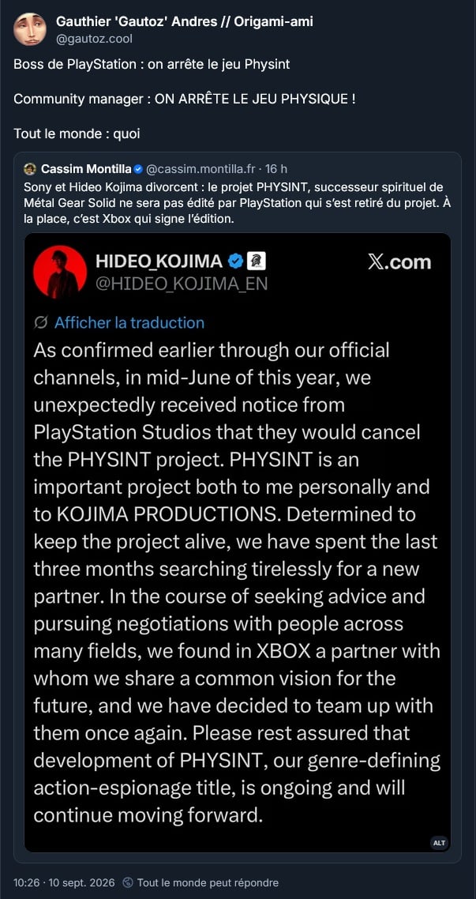Click the verified checkmark next to HIDEO_KOJIMA
Screen dimensions: 476x899
point(235,262)
